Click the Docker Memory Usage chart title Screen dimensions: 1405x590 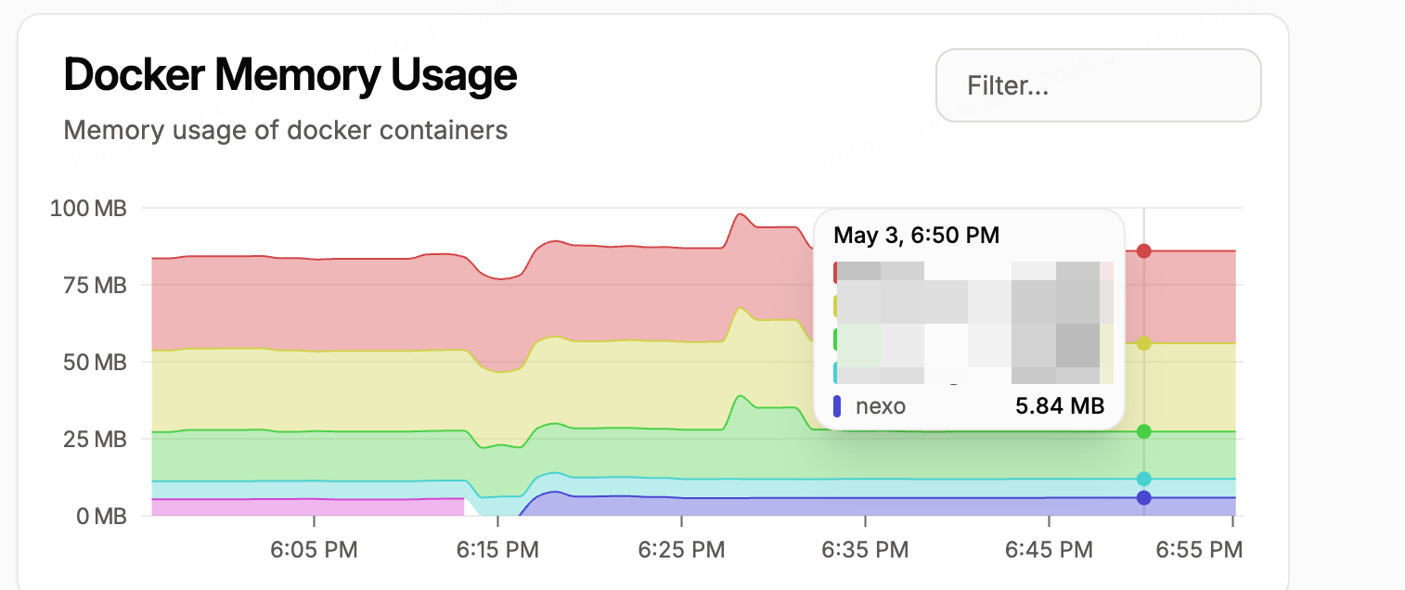point(290,75)
